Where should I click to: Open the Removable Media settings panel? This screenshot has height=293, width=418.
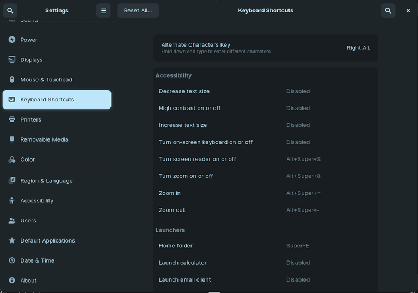tap(44, 139)
